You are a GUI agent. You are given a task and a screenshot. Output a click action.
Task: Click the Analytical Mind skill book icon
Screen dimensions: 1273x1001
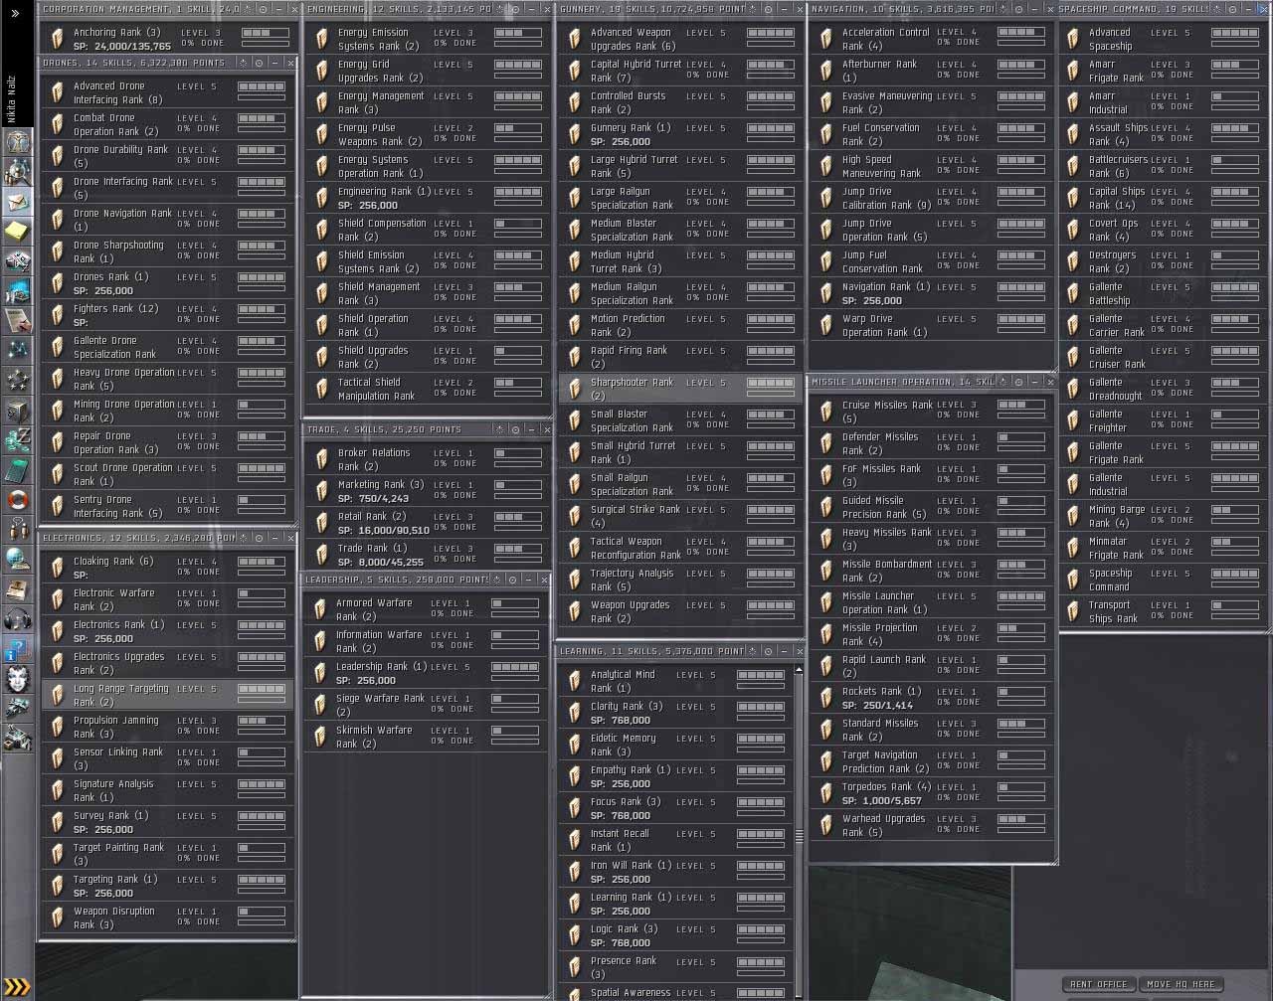tap(575, 681)
